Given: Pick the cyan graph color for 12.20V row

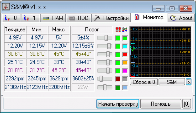Looking at the screenshot, I should [x=125, y=46].
